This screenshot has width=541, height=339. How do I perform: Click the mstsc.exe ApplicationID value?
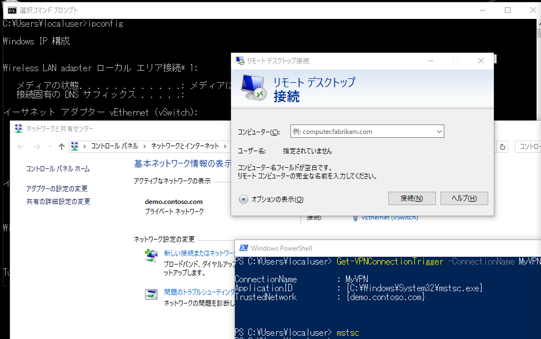pyautogui.click(x=414, y=288)
